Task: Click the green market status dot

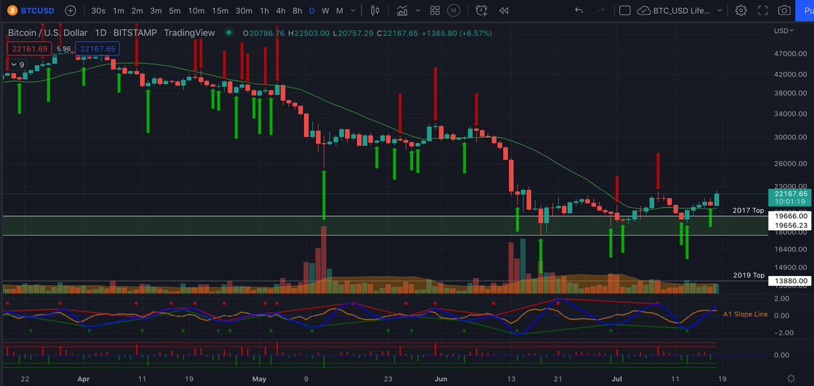Action: [230, 33]
